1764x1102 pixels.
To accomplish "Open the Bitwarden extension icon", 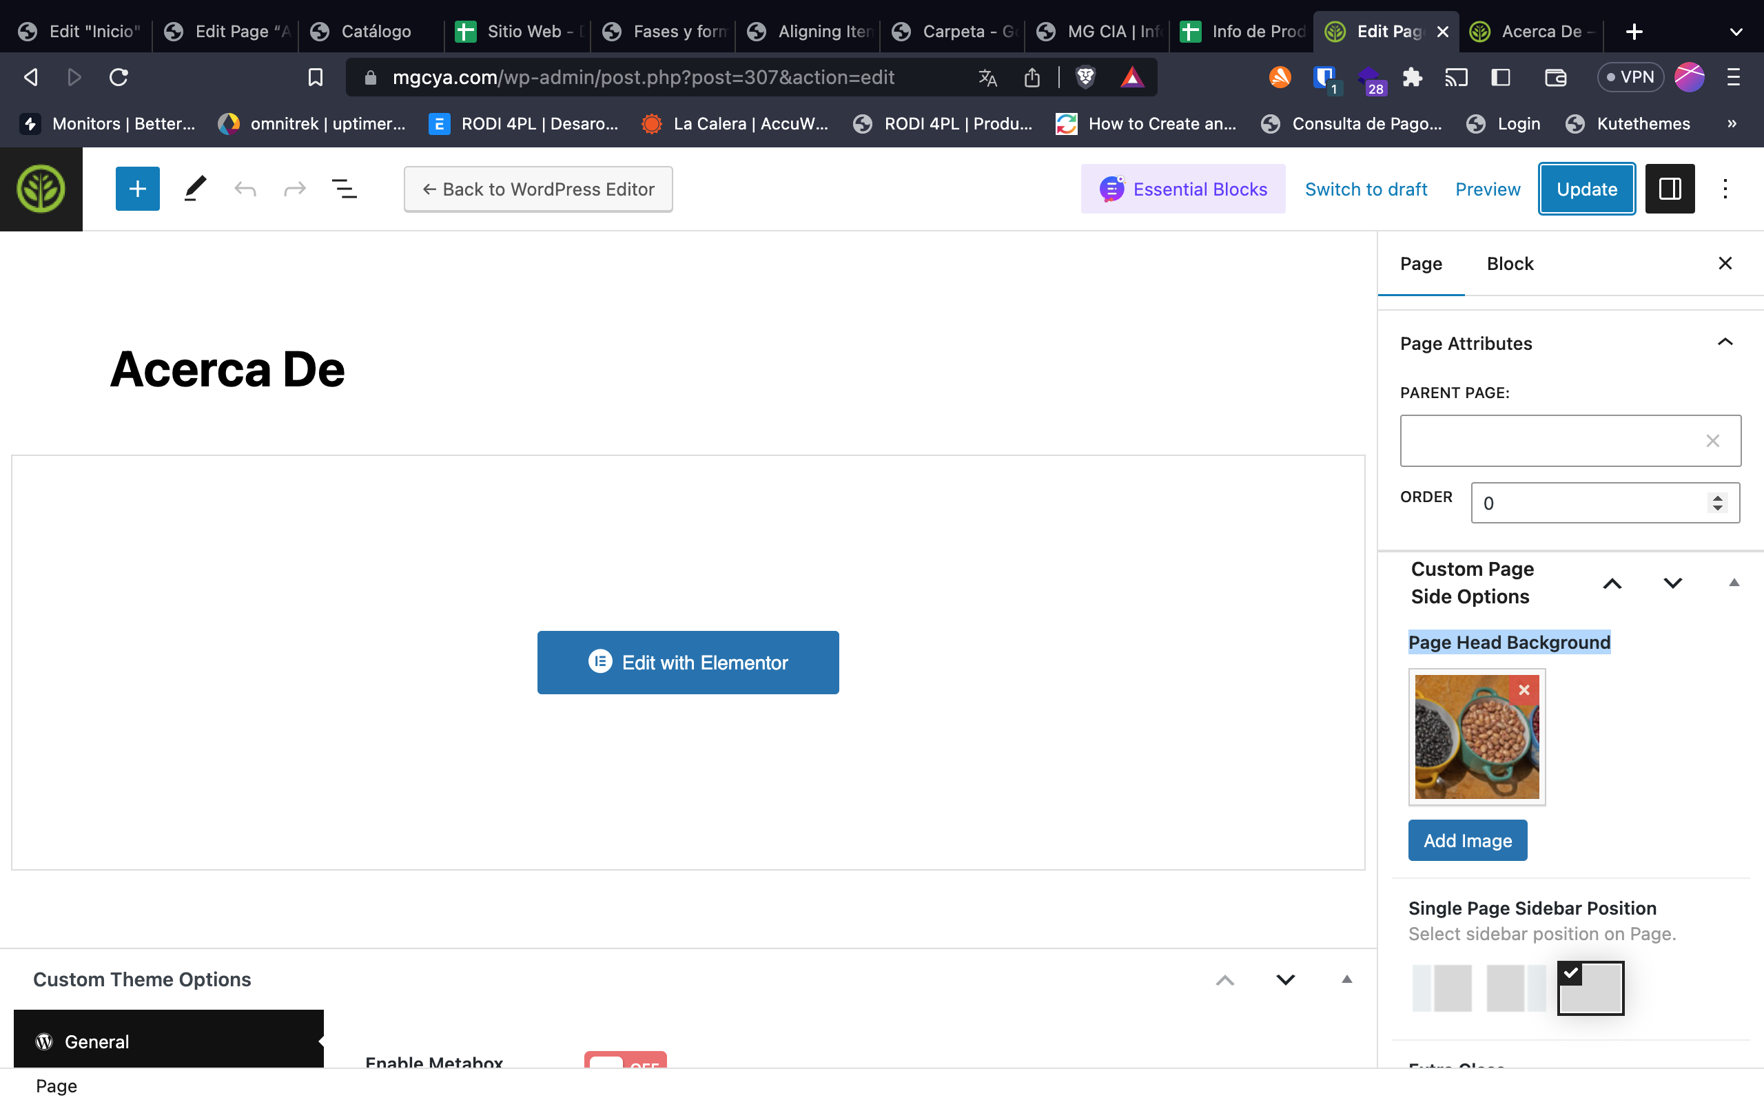I will pyautogui.click(x=1325, y=79).
